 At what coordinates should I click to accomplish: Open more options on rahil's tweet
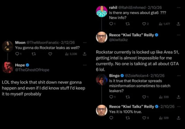pyautogui.click(x=178, y=8)
